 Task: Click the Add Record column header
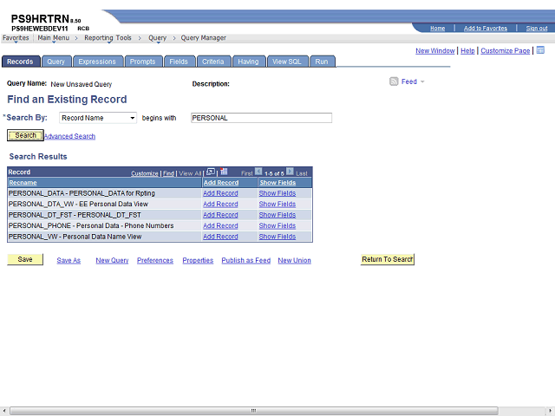click(221, 183)
